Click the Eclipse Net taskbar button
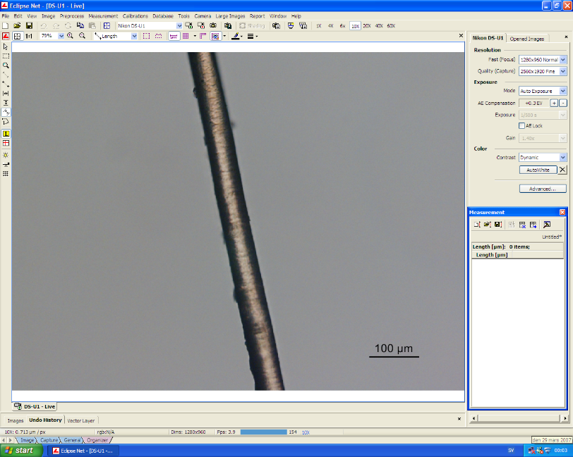573x457 pixels. click(83, 451)
